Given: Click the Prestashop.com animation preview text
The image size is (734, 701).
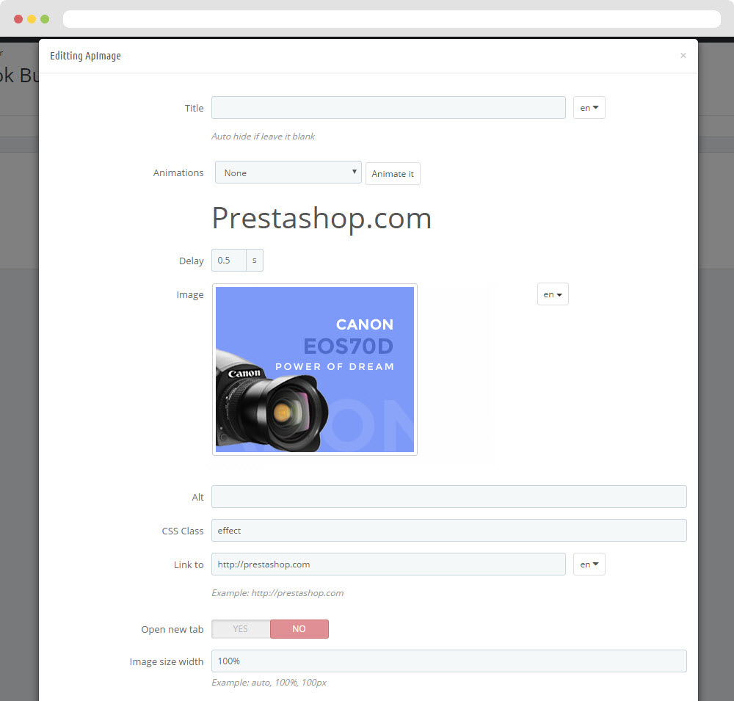Looking at the screenshot, I should pos(321,218).
